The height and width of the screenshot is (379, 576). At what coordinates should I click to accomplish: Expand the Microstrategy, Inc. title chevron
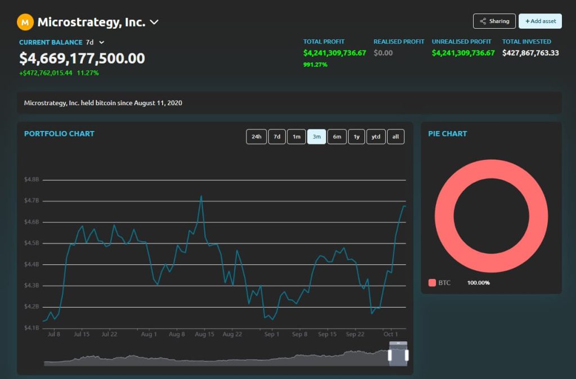[x=154, y=22]
